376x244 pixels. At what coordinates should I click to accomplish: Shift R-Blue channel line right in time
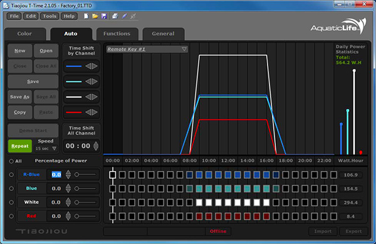point(95,66)
